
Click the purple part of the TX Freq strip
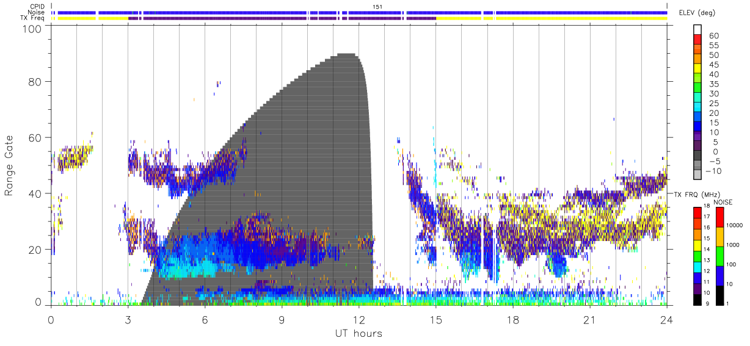(281, 18)
